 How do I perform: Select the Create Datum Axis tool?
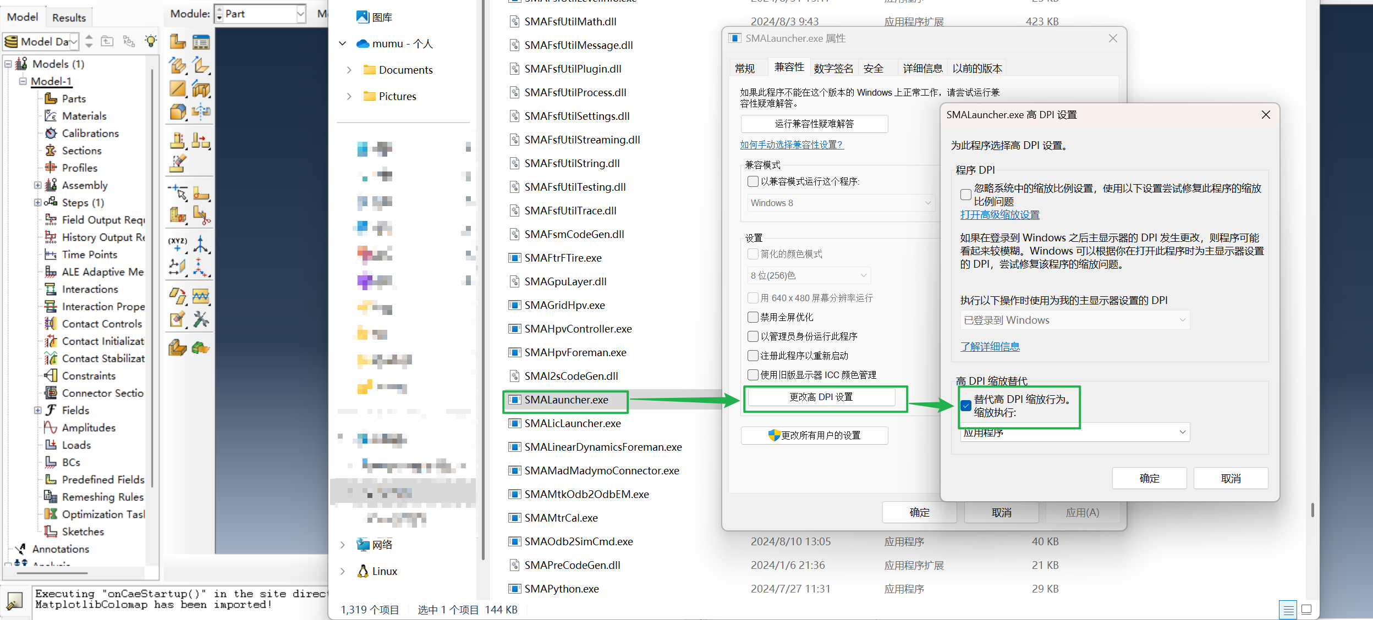(x=201, y=244)
